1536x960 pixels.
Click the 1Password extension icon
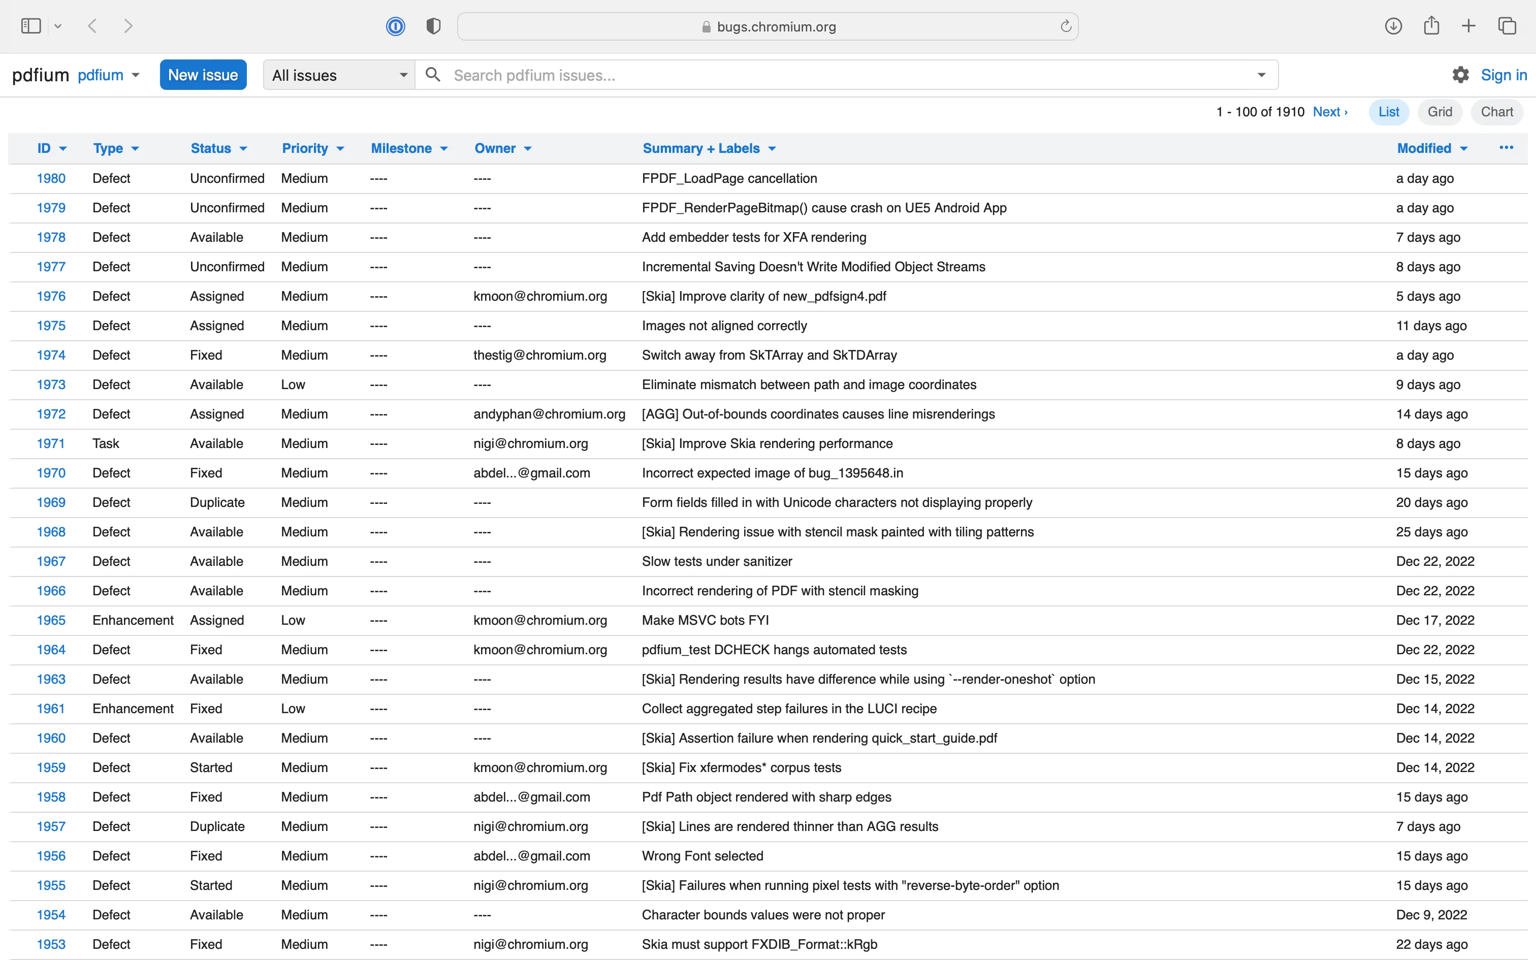[395, 26]
